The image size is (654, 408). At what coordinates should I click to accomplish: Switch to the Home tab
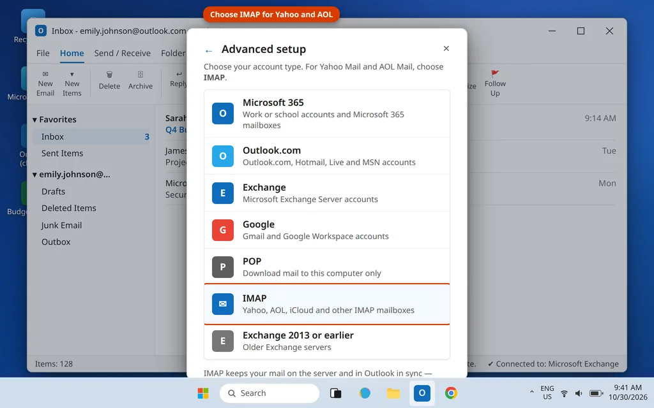tap(72, 53)
